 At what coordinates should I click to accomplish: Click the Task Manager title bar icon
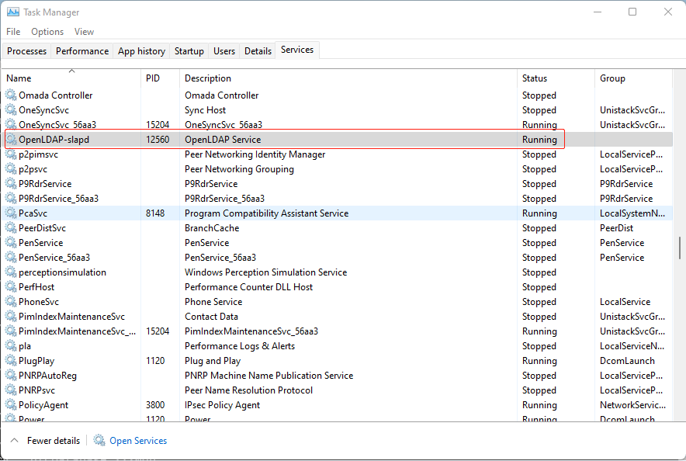(13, 12)
